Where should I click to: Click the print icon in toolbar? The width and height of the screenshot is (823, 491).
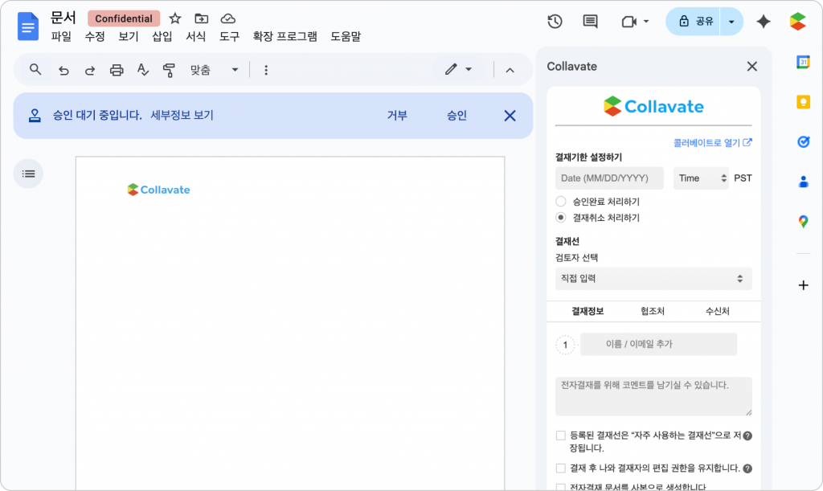tap(117, 70)
